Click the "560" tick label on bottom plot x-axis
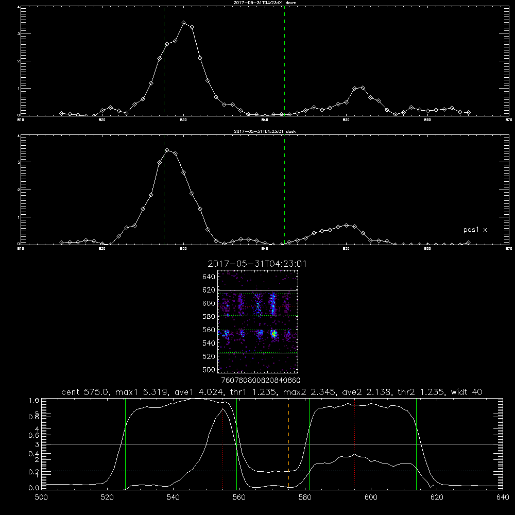 coord(239,497)
